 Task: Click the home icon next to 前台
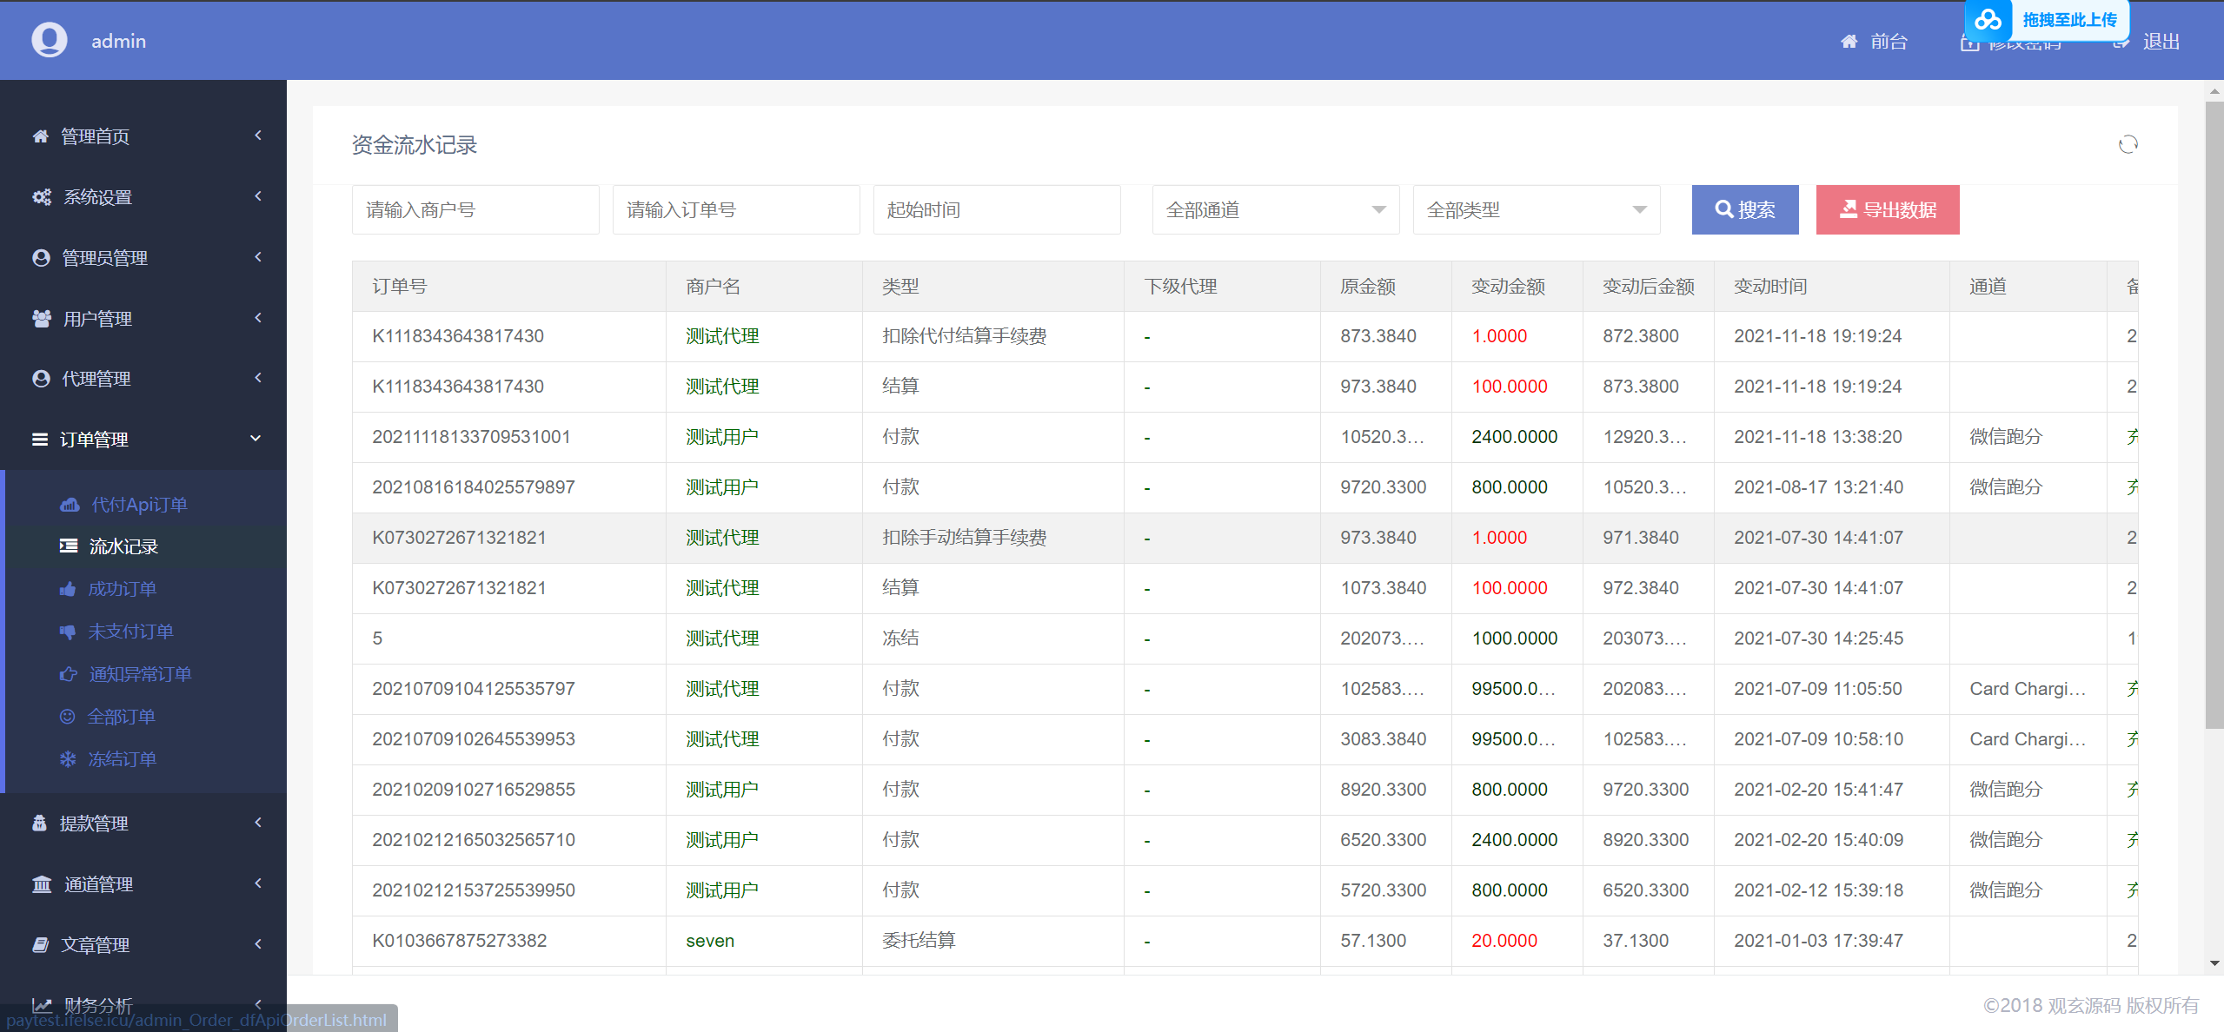(1849, 42)
